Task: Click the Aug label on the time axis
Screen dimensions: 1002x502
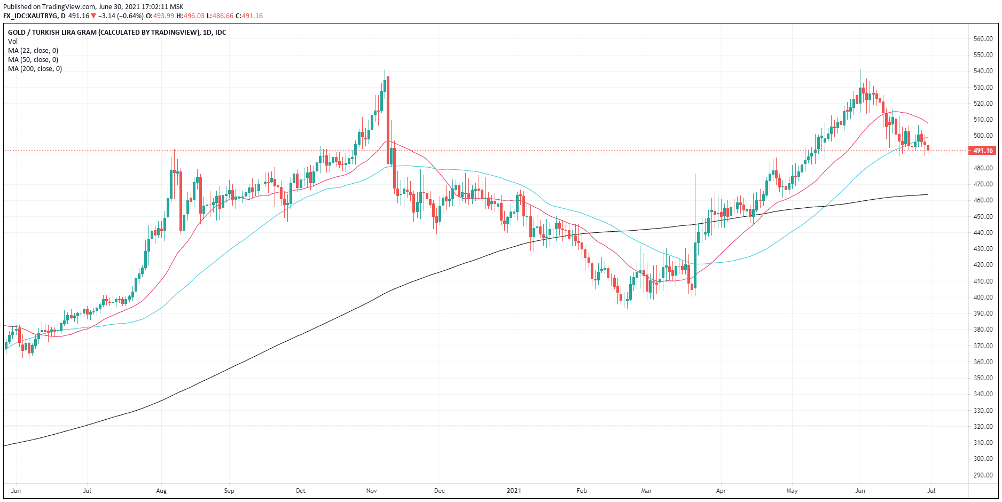Action: click(x=161, y=490)
